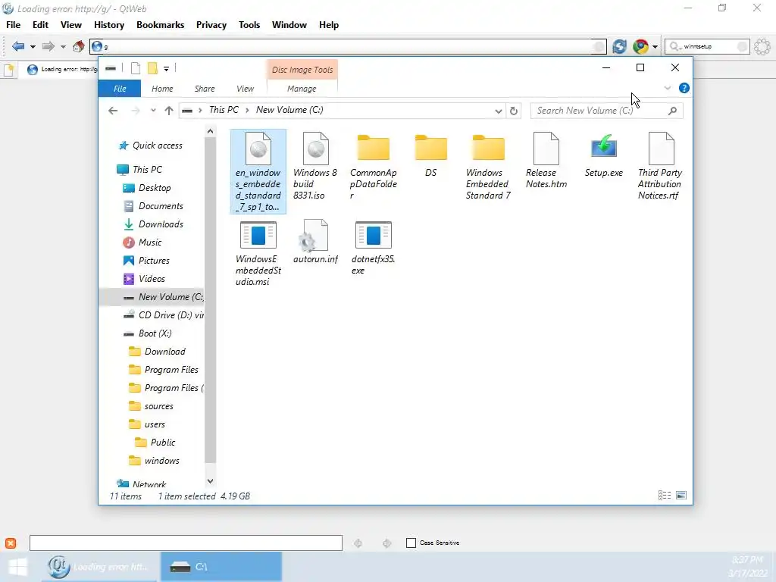Select the Windows 8 build 8331.iso file
This screenshot has width=776, height=582.
click(316, 166)
